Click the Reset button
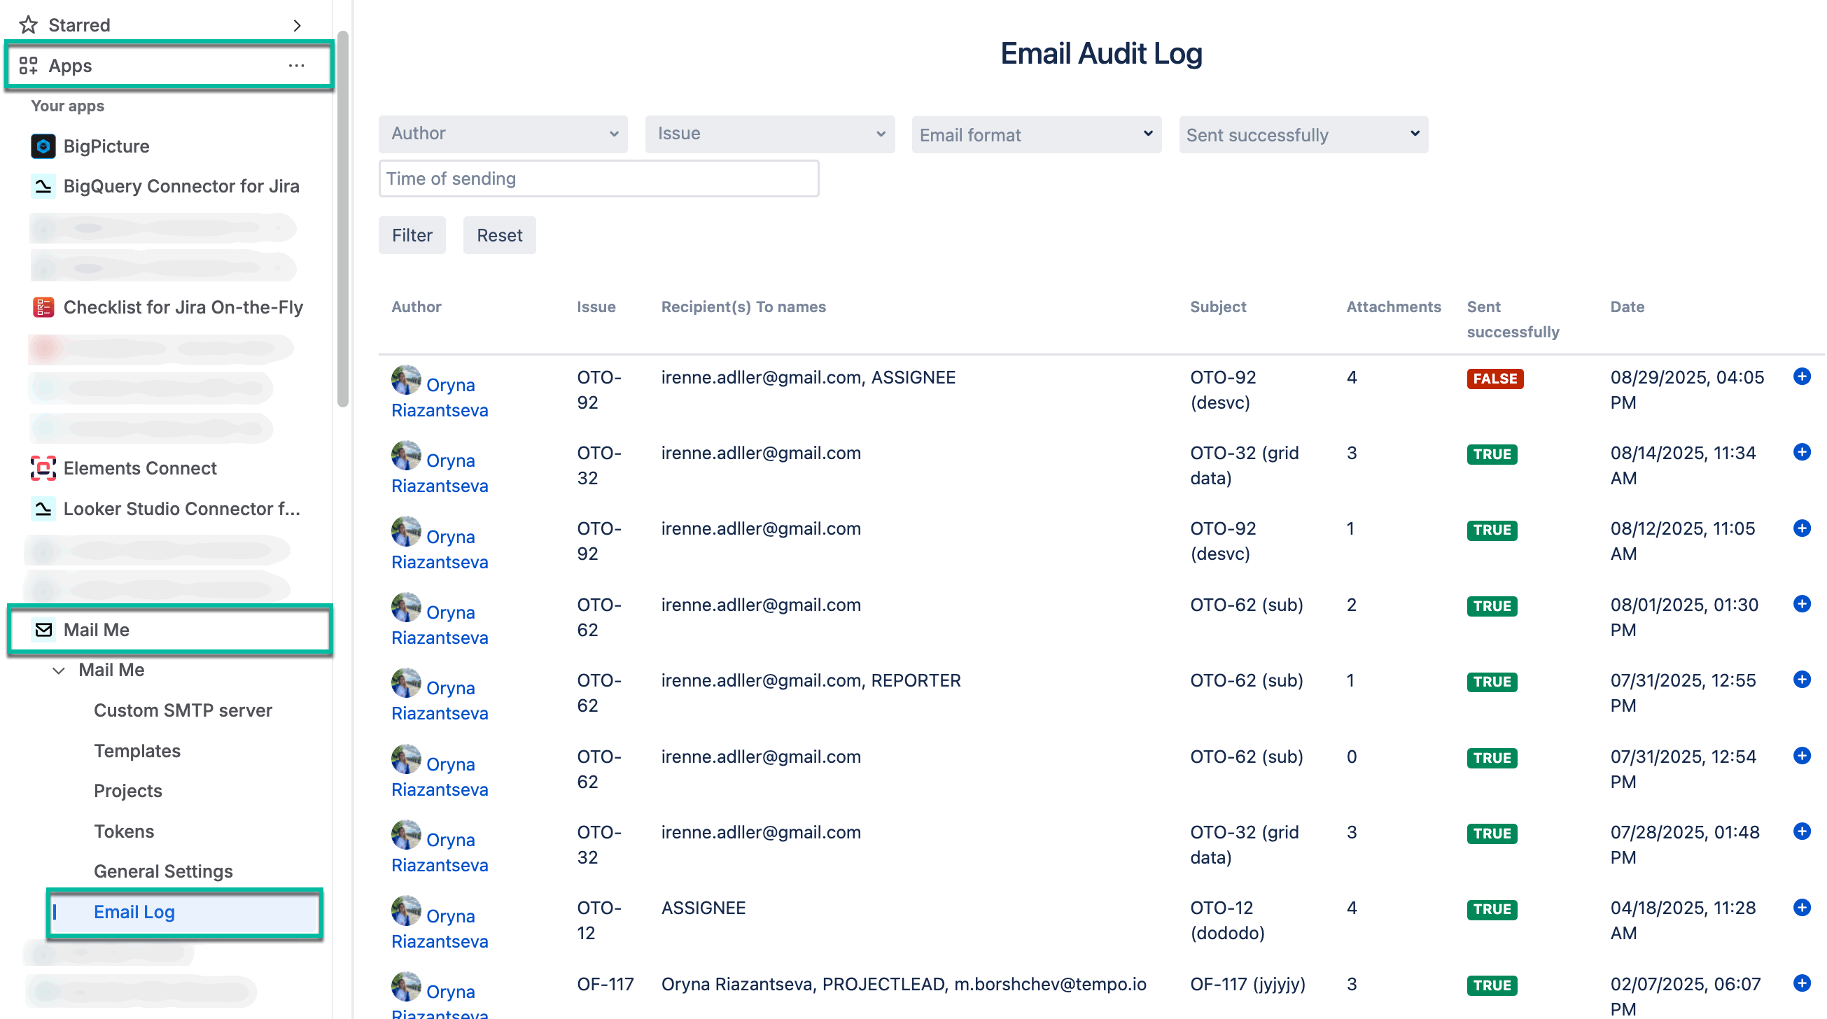 coord(499,234)
